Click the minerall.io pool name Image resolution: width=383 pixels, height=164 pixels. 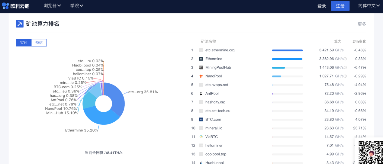214,128
